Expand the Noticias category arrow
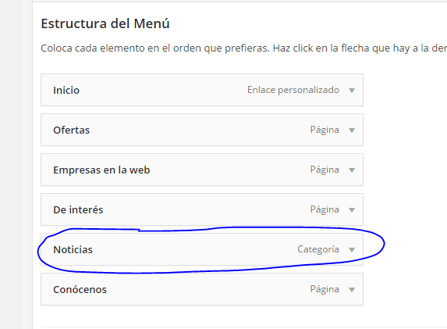 click(x=352, y=250)
